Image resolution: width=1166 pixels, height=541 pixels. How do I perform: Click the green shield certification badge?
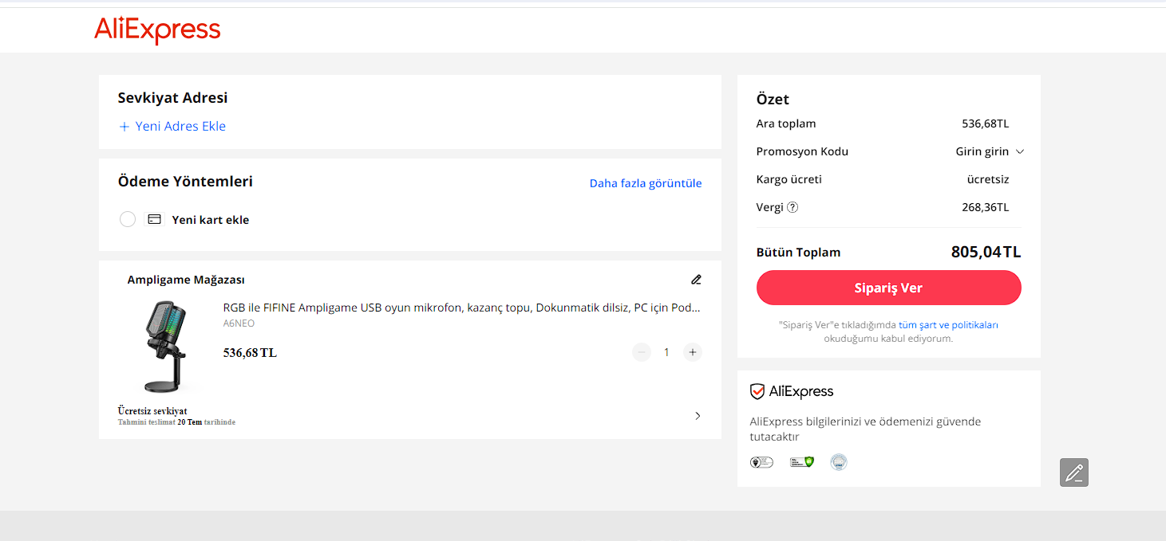pyautogui.click(x=802, y=462)
